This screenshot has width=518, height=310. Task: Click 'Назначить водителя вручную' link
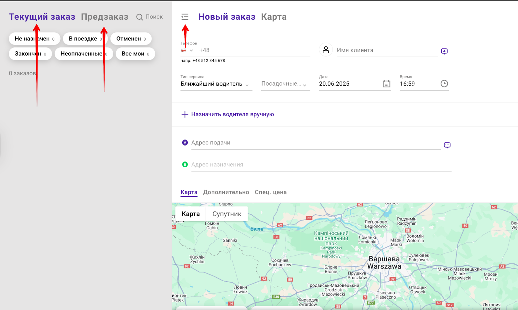(x=232, y=114)
